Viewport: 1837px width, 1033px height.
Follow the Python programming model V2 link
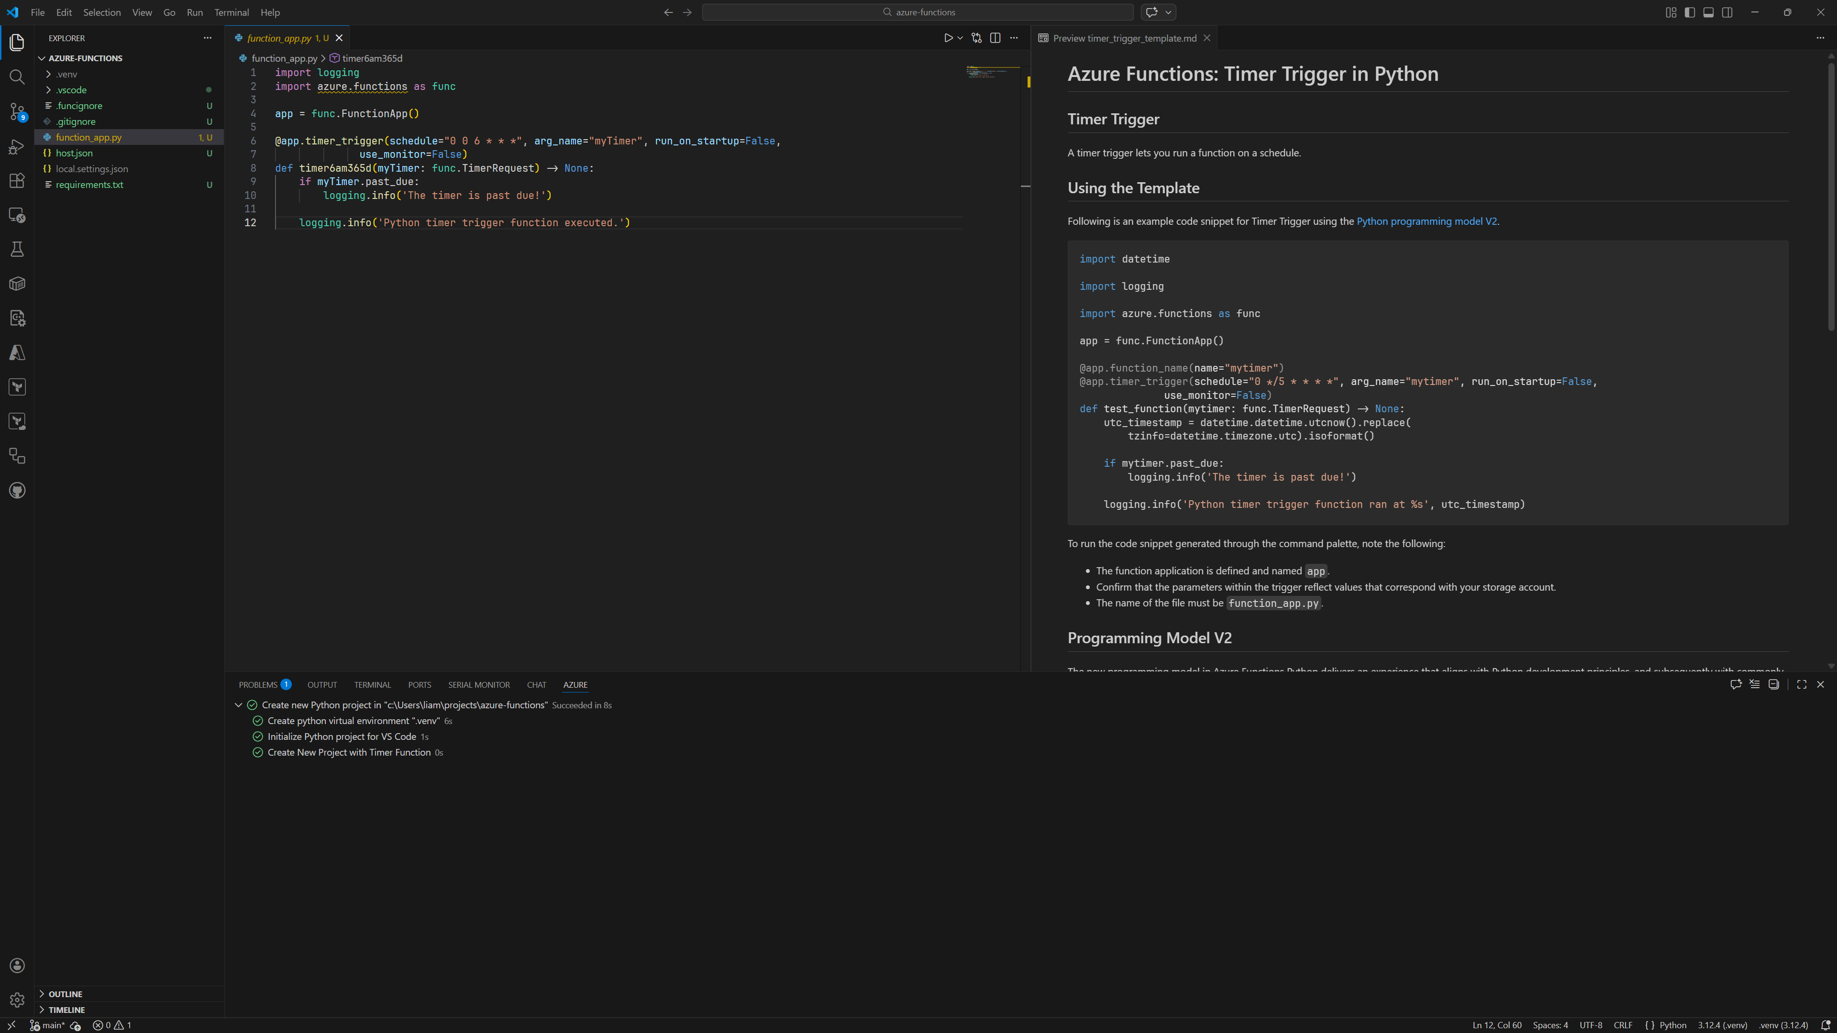(x=1426, y=221)
